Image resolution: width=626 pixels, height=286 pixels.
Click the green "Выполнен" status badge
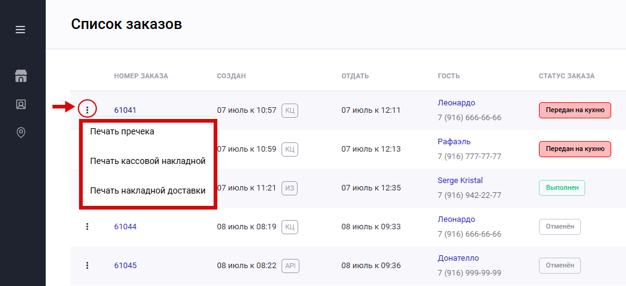[x=561, y=188]
